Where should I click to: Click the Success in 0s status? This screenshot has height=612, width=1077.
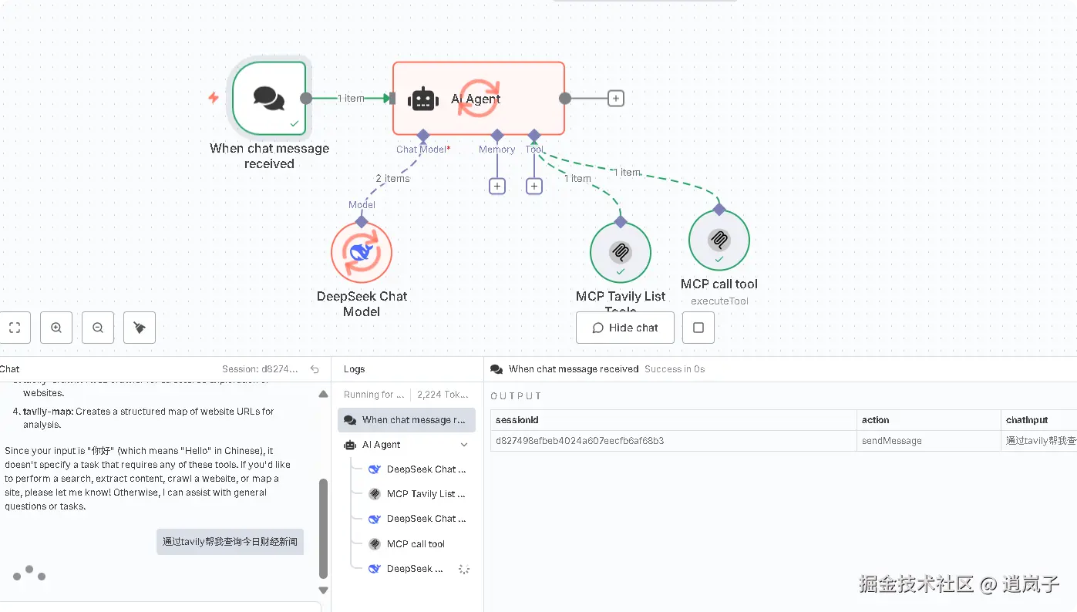tap(675, 369)
